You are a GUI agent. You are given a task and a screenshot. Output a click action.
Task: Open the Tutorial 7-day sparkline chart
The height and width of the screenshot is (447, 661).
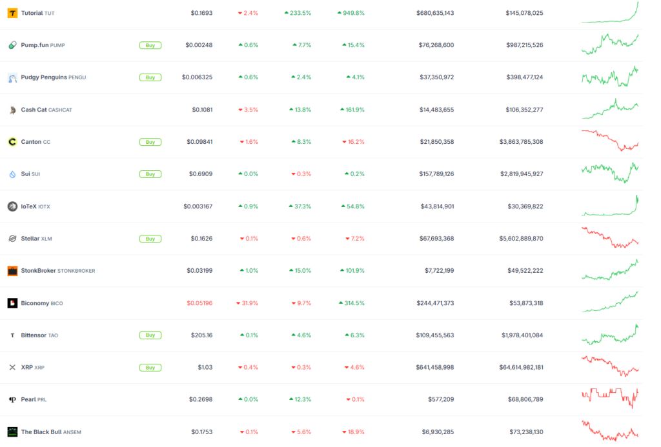click(x=610, y=12)
